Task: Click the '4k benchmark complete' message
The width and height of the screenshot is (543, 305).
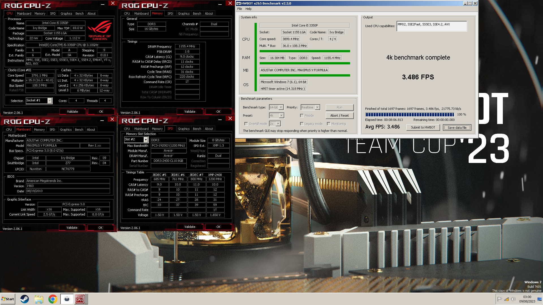Action: (418, 58)
